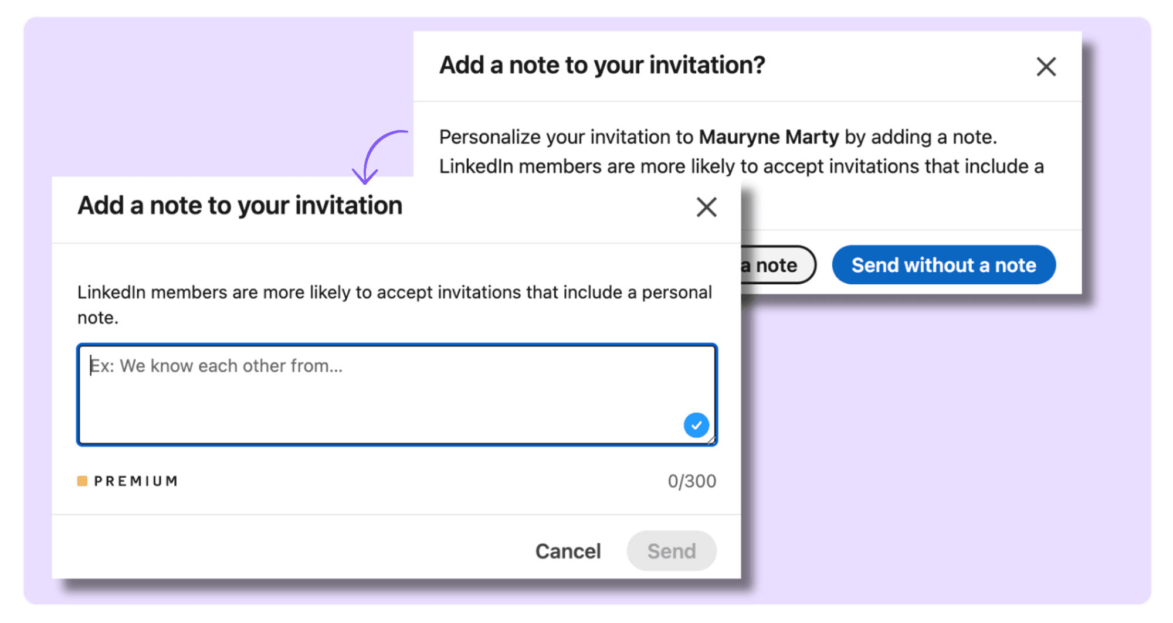Close the "Add a note to your invitation?" dialog
Screen dimensions: 1173x623
pyautogui.click(x=1046, y=67)
